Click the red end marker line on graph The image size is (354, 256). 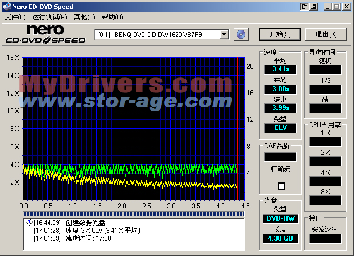pos(237,127)
